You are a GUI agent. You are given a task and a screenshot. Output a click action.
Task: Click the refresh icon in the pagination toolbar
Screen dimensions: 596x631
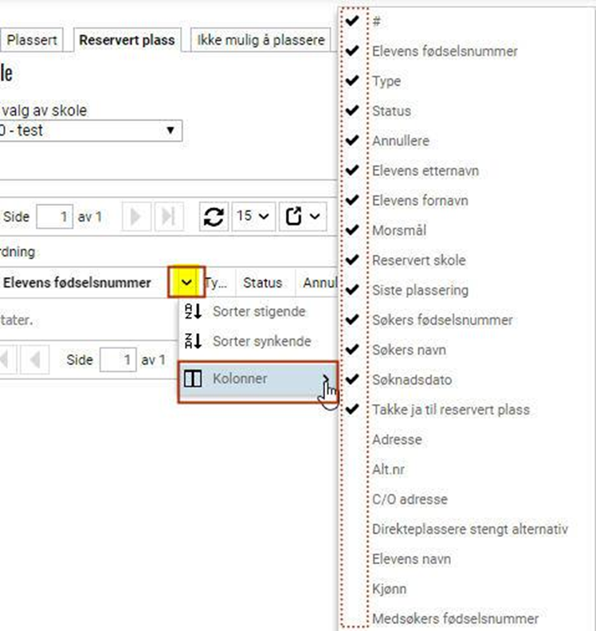point(214,217)
